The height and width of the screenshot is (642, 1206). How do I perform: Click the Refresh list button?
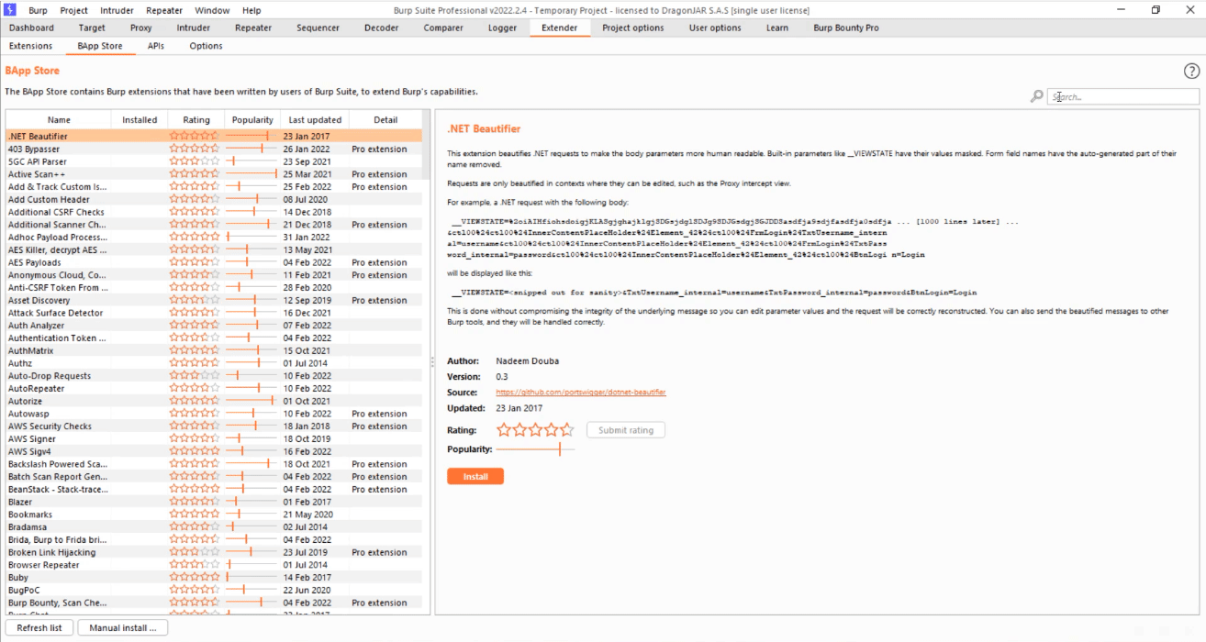click(39, 628)
